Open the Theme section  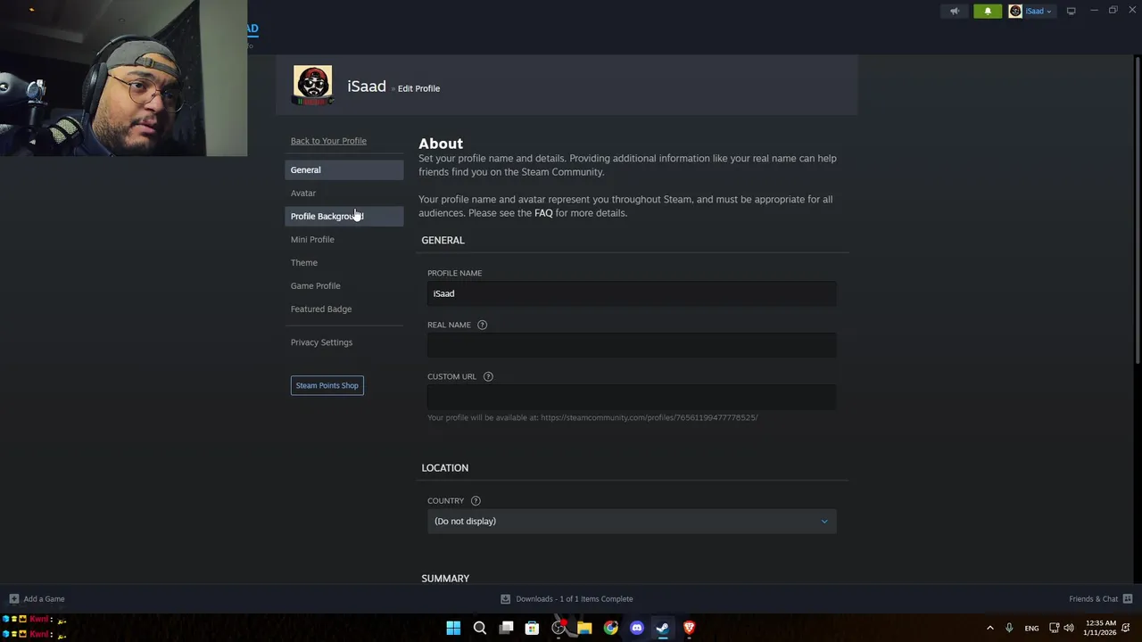pos(344,262)
